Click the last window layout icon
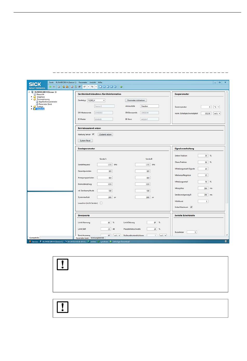Screen dimensions: 247x361 115,87
